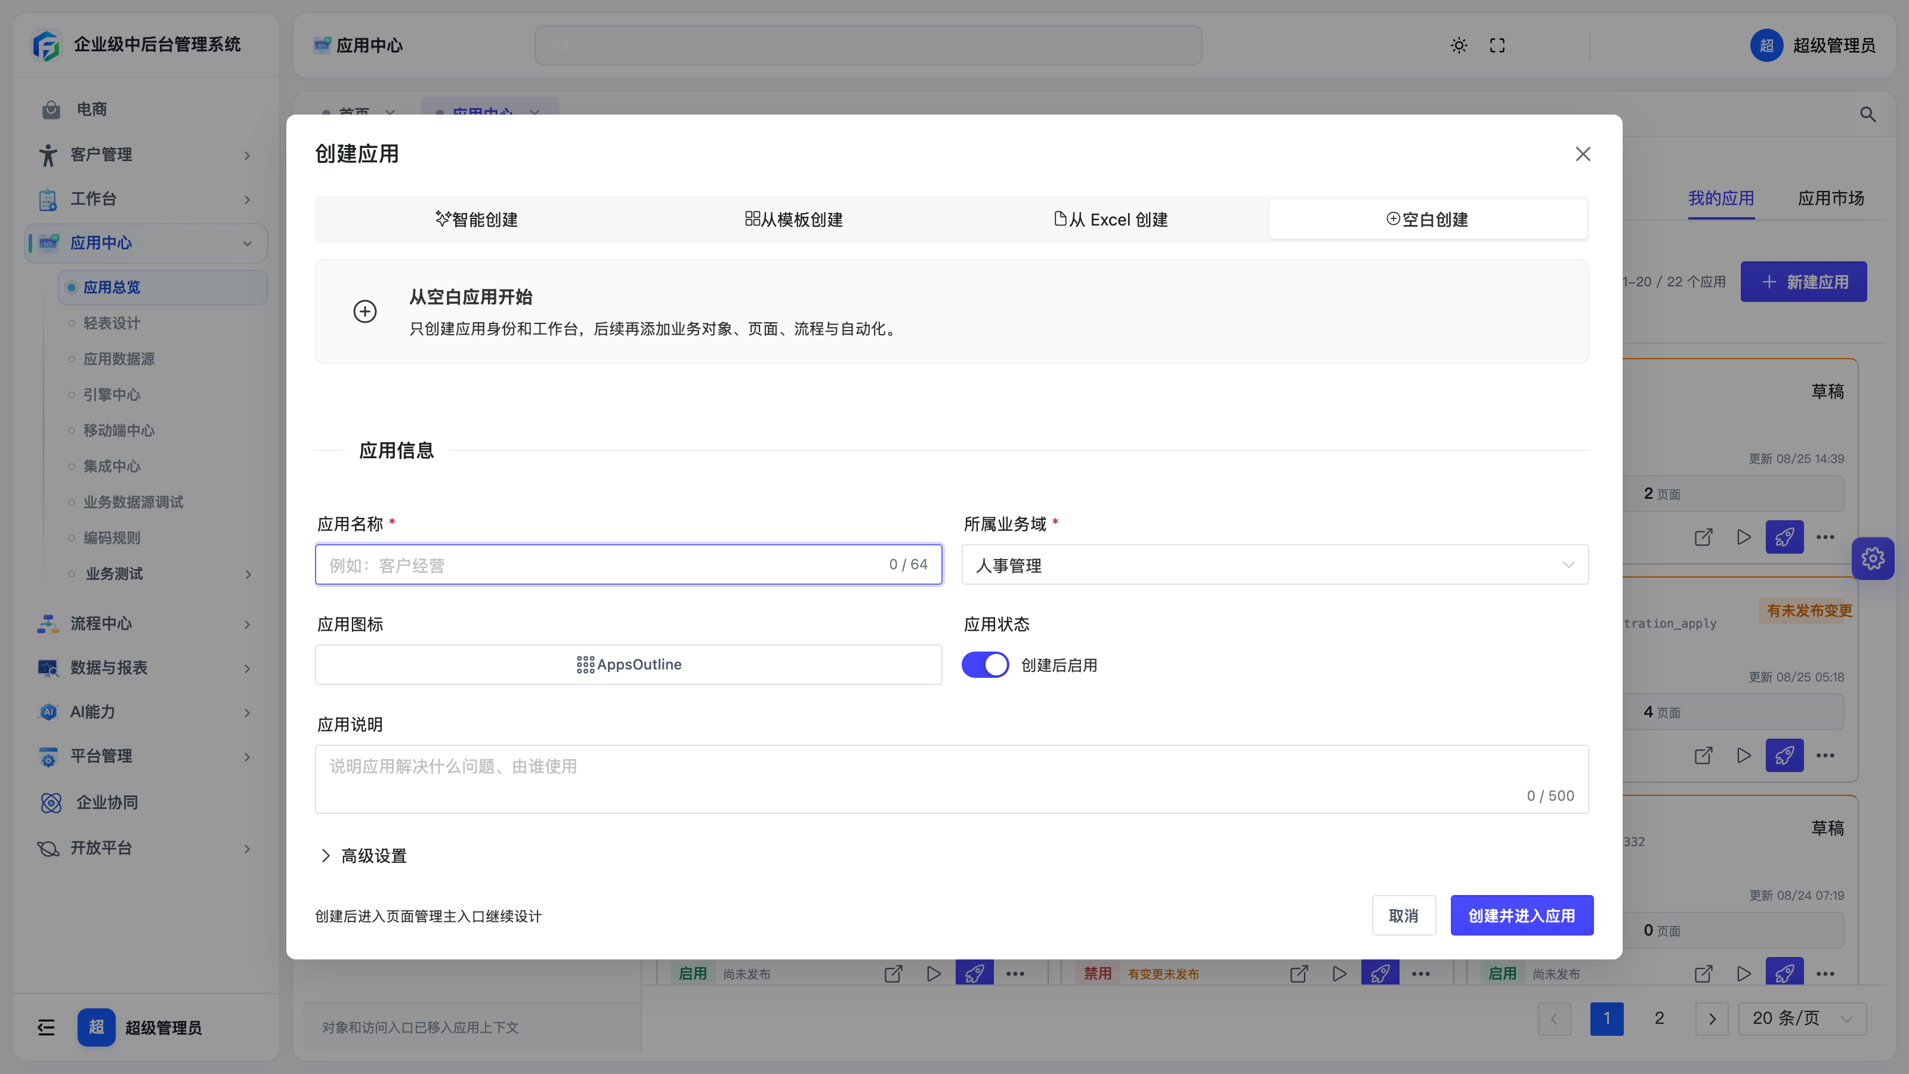Open the three-dot menu on the 禁用 card
Image resolution: width=1909 pixels, height=1074 pixels.
(x=1420, y=973)
